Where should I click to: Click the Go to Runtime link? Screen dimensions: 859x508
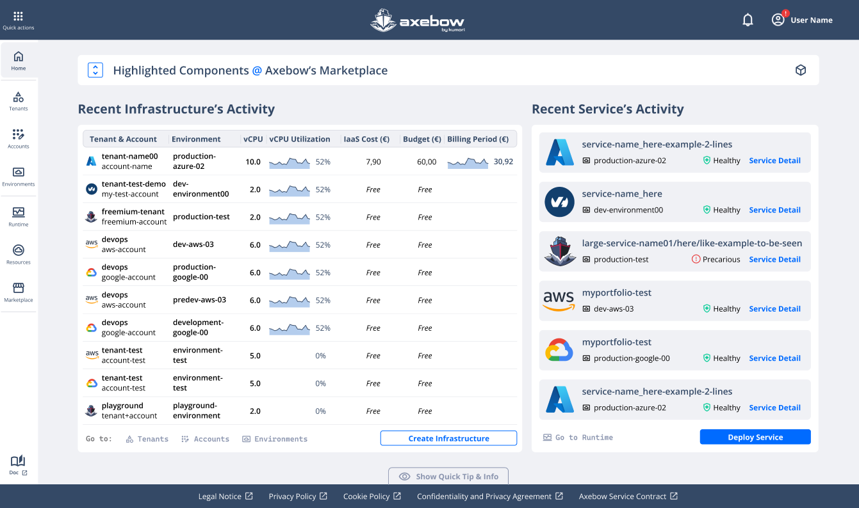[578, 438]
